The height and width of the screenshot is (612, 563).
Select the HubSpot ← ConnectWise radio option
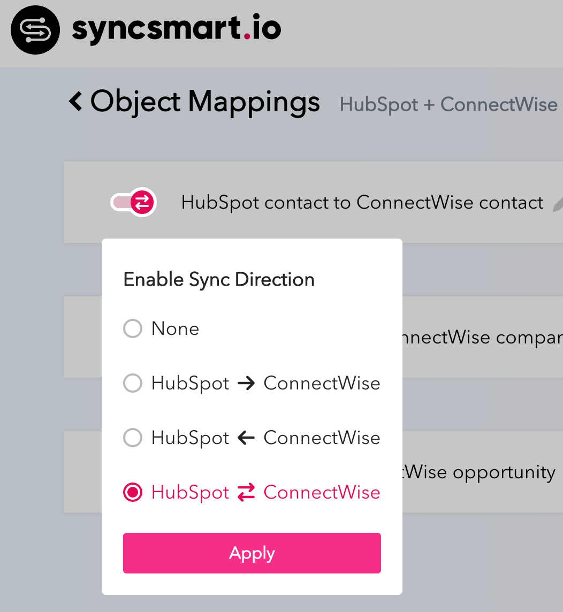(x=133, y=438)
